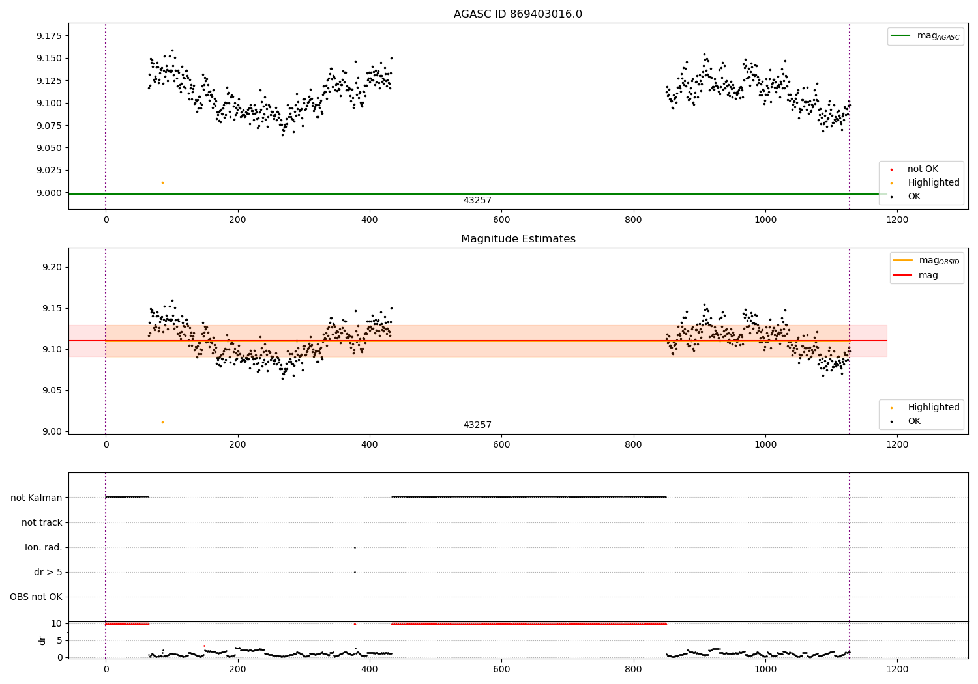Click the orange highlighted point in Magnitude Estimates plot
The image size is (978, 684).
(x=162, y=422)
